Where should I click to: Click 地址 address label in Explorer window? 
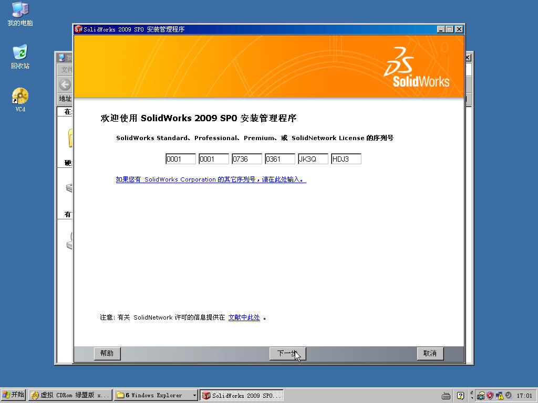tap(65, 99)
